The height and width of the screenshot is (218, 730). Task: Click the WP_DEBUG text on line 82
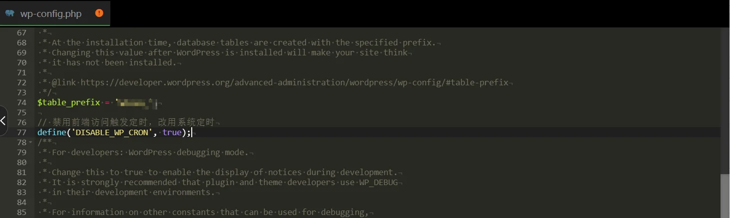[x=378, y=182]
